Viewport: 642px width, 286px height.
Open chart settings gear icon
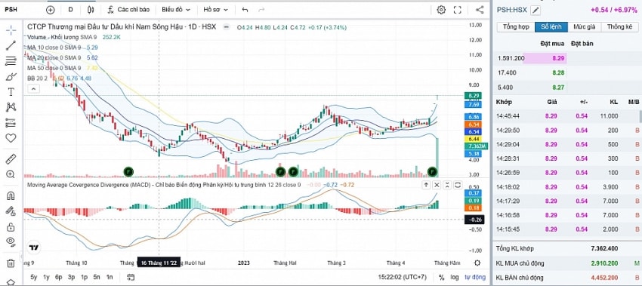(x=441, y=10)
